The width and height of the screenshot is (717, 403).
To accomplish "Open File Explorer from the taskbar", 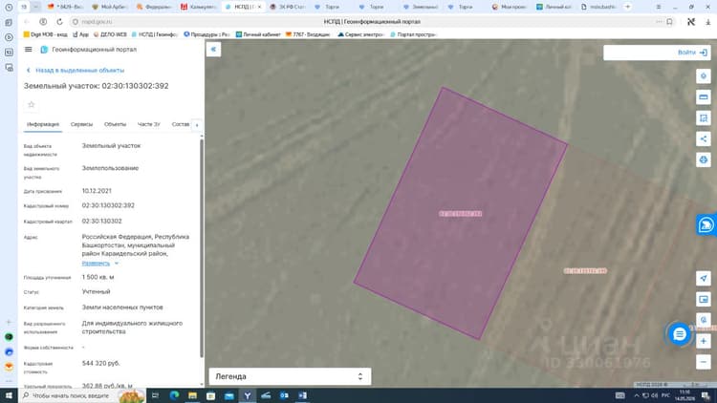I will click(x=192, y=395).
